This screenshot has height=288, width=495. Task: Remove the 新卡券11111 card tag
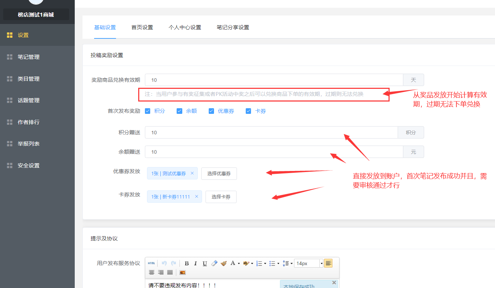pyautogui.click(x=196, y=196)
